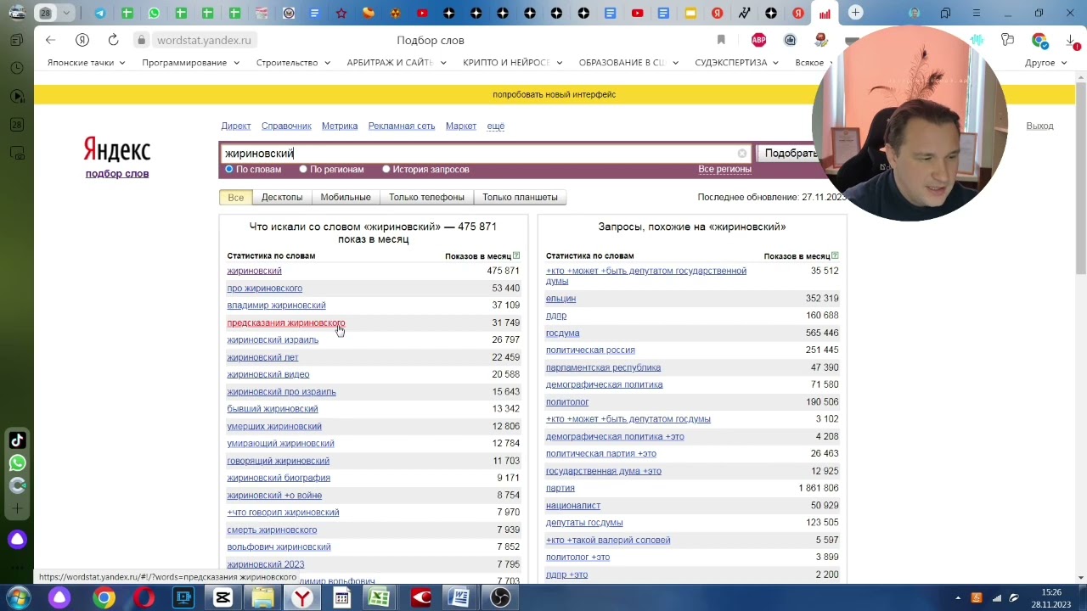Open OBS Studio from the taskbar

coord(500,598)
